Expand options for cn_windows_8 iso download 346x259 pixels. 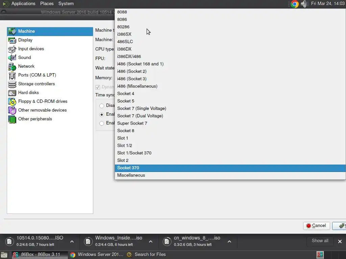point(229,241)
